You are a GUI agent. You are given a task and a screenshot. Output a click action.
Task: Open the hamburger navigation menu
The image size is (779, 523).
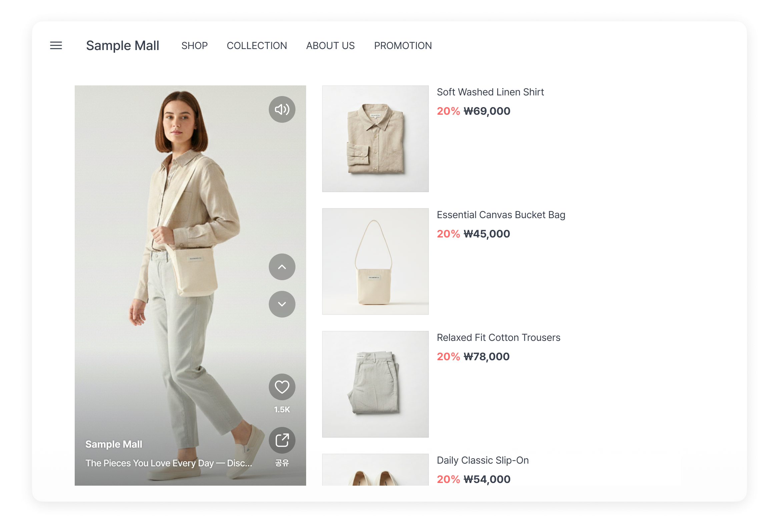[56, 46]
